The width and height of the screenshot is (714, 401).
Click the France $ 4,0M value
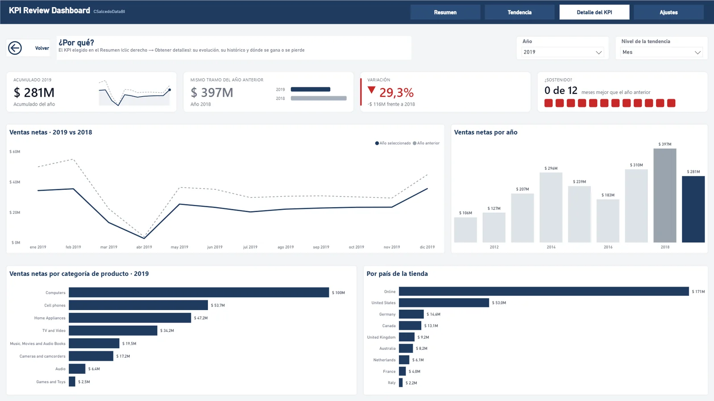pos(415,372)
